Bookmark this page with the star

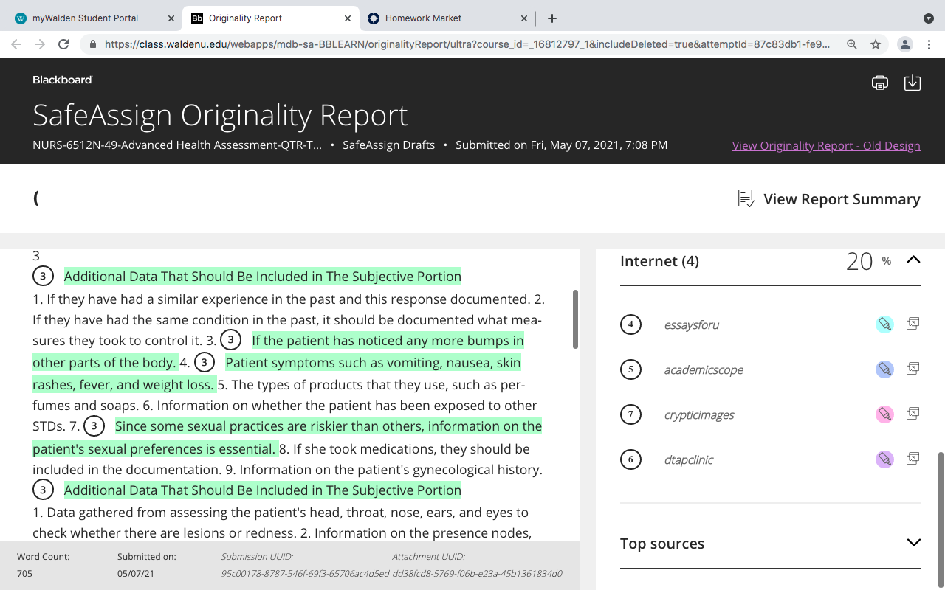(x=876, y=44)
